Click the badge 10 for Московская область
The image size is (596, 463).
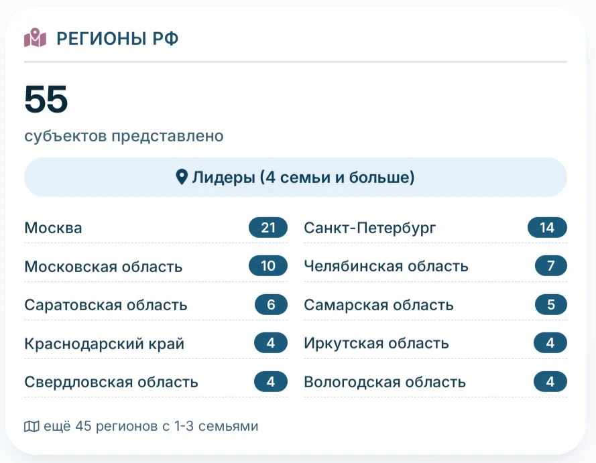tap(268, 265)
